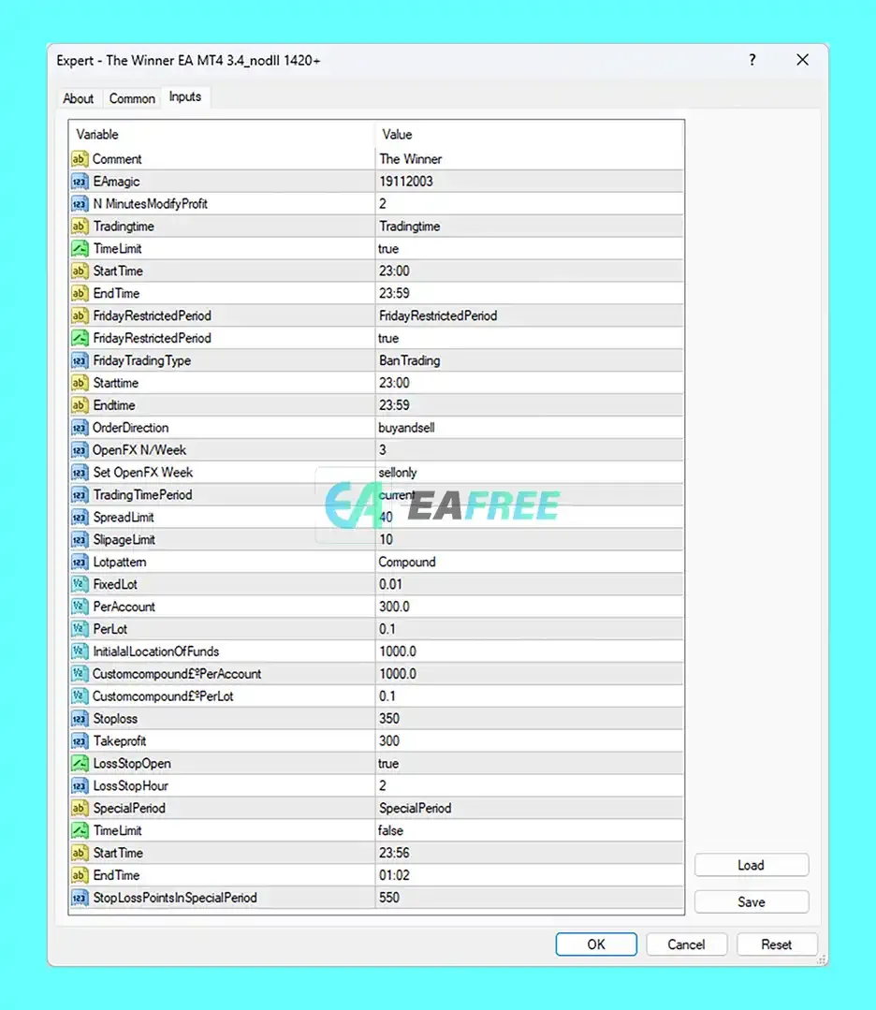Click the icon next to SpreadLimit

point(80,518)
